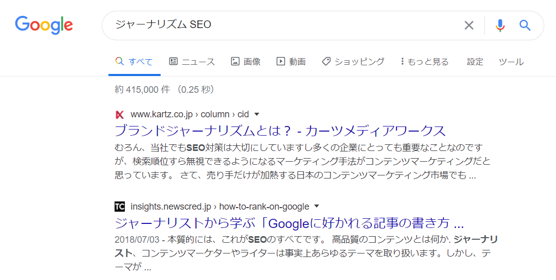Click the 2018/07/03 date in the second snippet
556x280 pixels.
coord(137,239)
